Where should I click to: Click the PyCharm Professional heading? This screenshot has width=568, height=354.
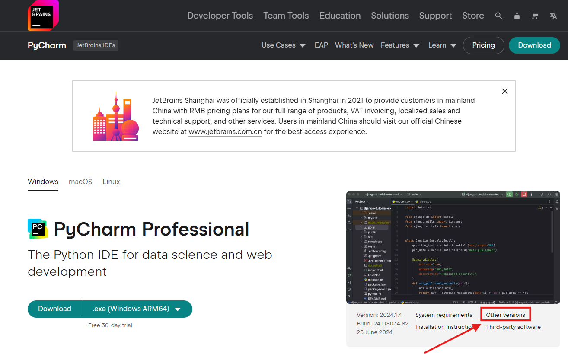151,230
